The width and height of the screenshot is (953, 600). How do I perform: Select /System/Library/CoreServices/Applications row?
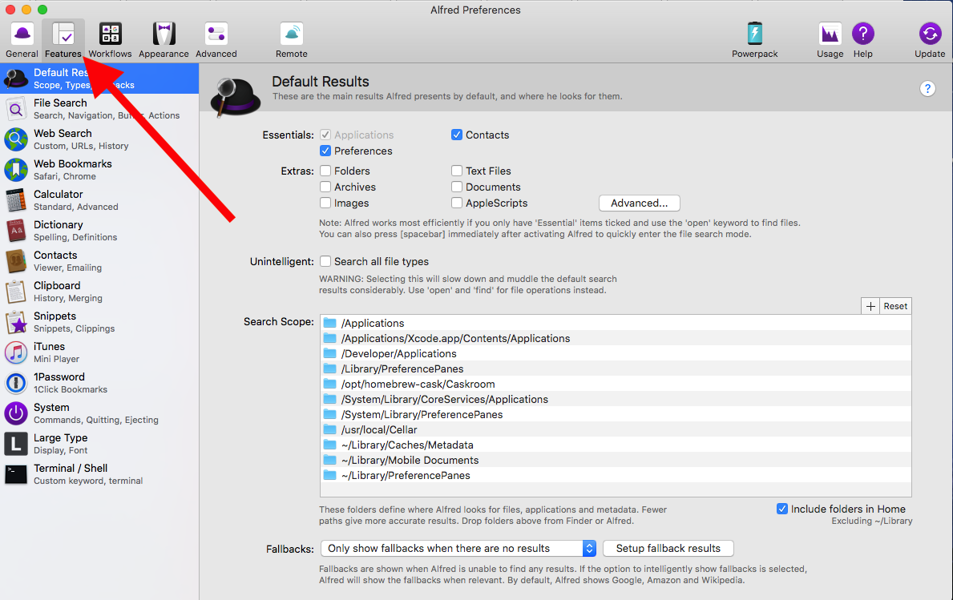[616, 399]
